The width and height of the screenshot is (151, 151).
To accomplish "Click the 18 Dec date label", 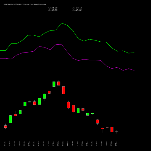I will click(x=101, y=143).
